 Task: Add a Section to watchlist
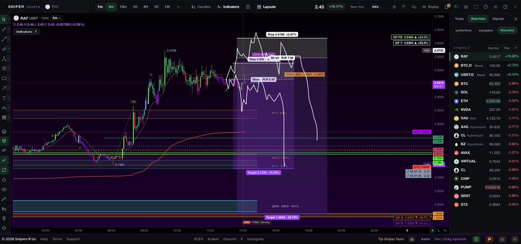pyautogui.click(x=494, y=48)
